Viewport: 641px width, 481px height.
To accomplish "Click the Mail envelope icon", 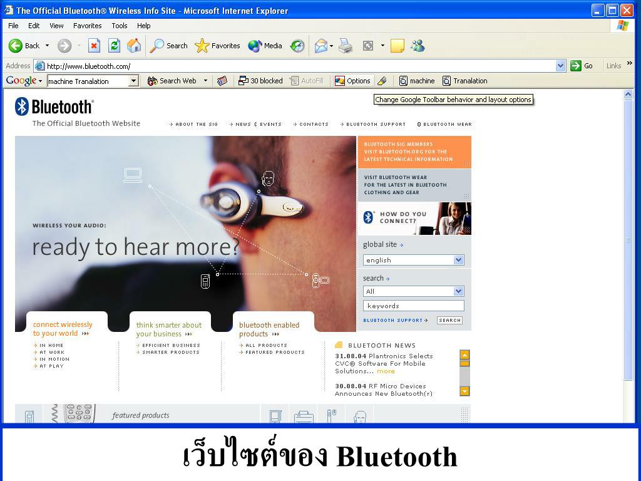I will click(321, 46).
